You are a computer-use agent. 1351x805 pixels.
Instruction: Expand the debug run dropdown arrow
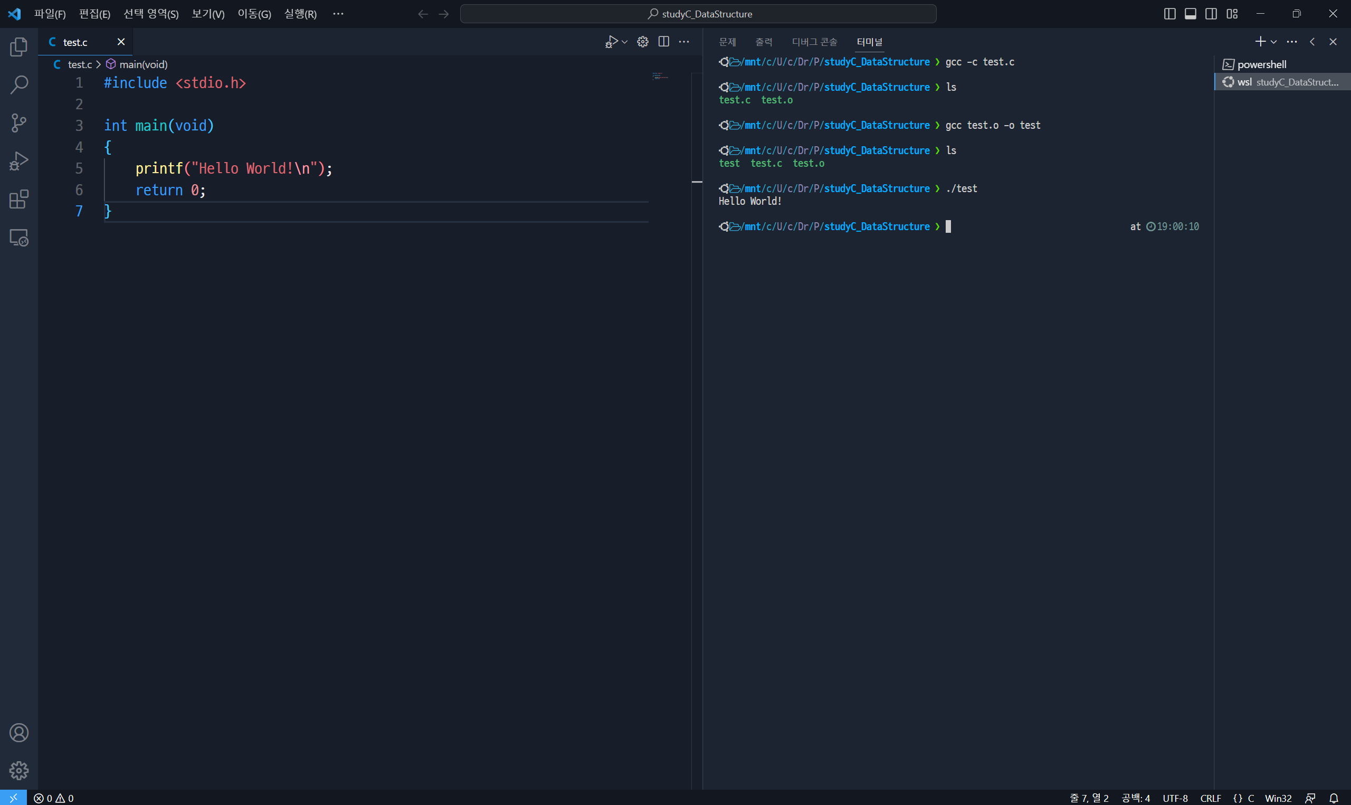point(624,42)
